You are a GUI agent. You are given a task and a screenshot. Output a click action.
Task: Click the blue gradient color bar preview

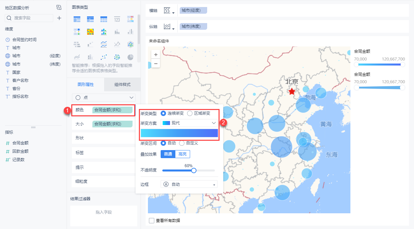click(x=179, y=133)
